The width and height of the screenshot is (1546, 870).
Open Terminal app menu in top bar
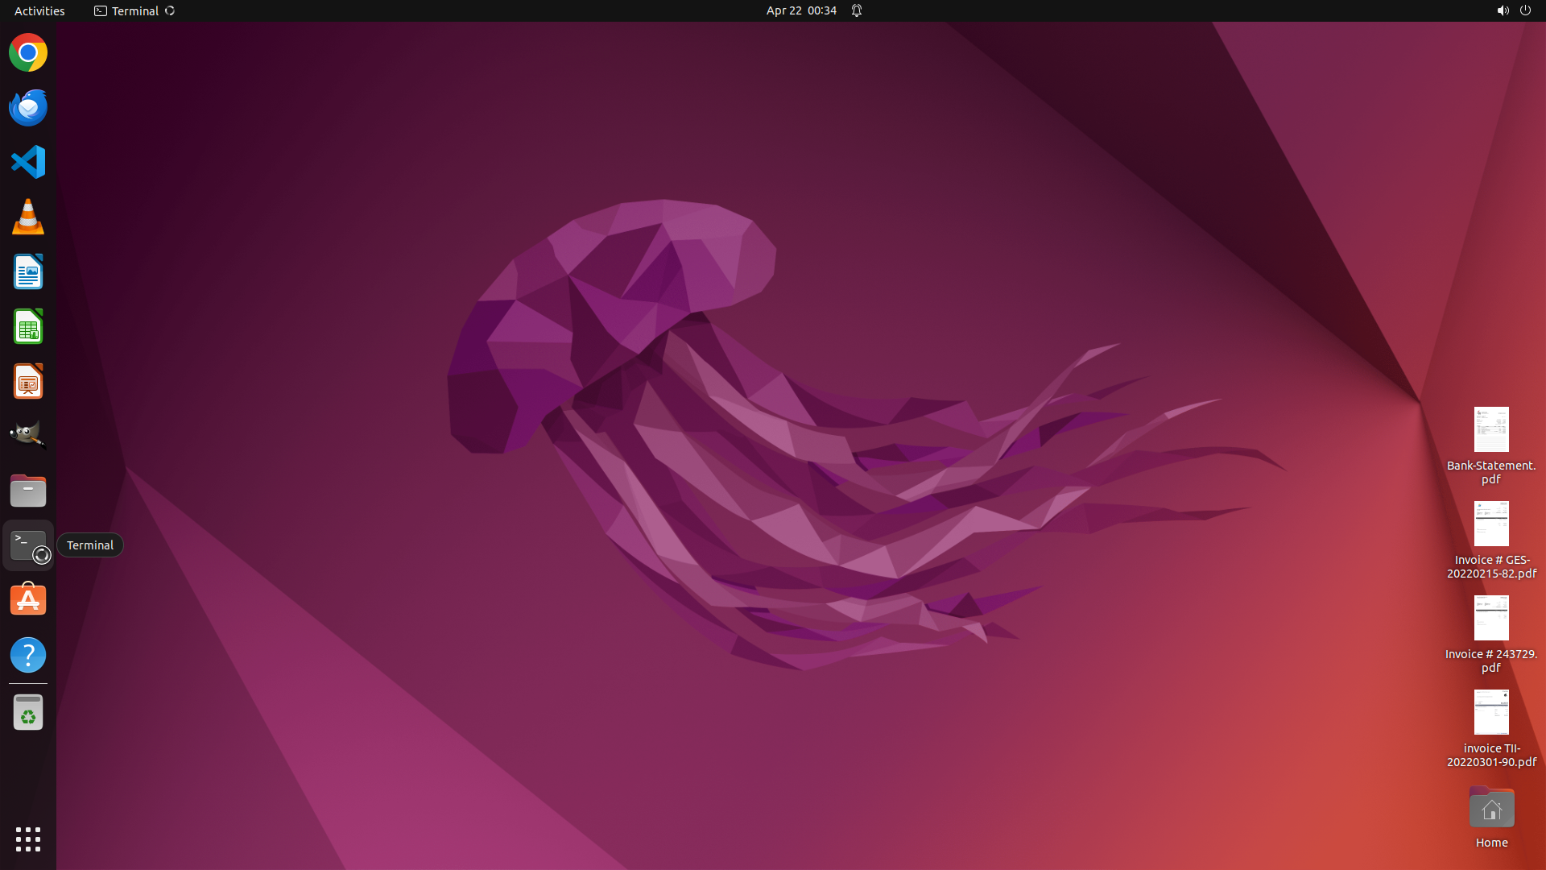coord(134,10)
